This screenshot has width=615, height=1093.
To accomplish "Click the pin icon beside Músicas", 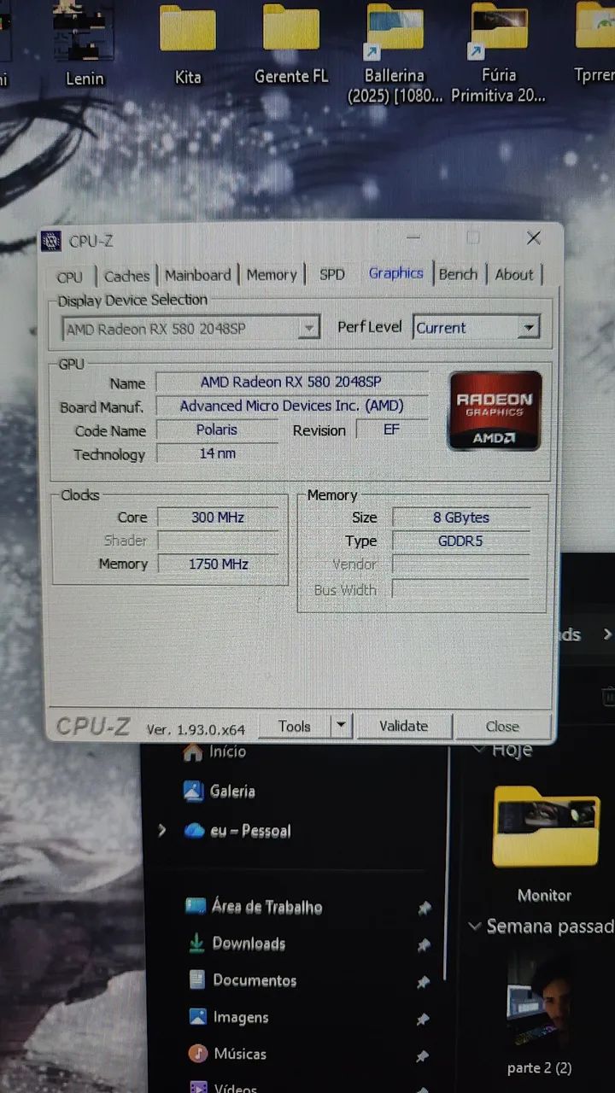I will click(422, 1057).
